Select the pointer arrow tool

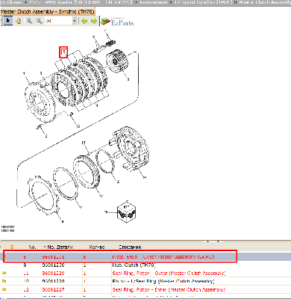pyautogui.click(x=8, y=21)
